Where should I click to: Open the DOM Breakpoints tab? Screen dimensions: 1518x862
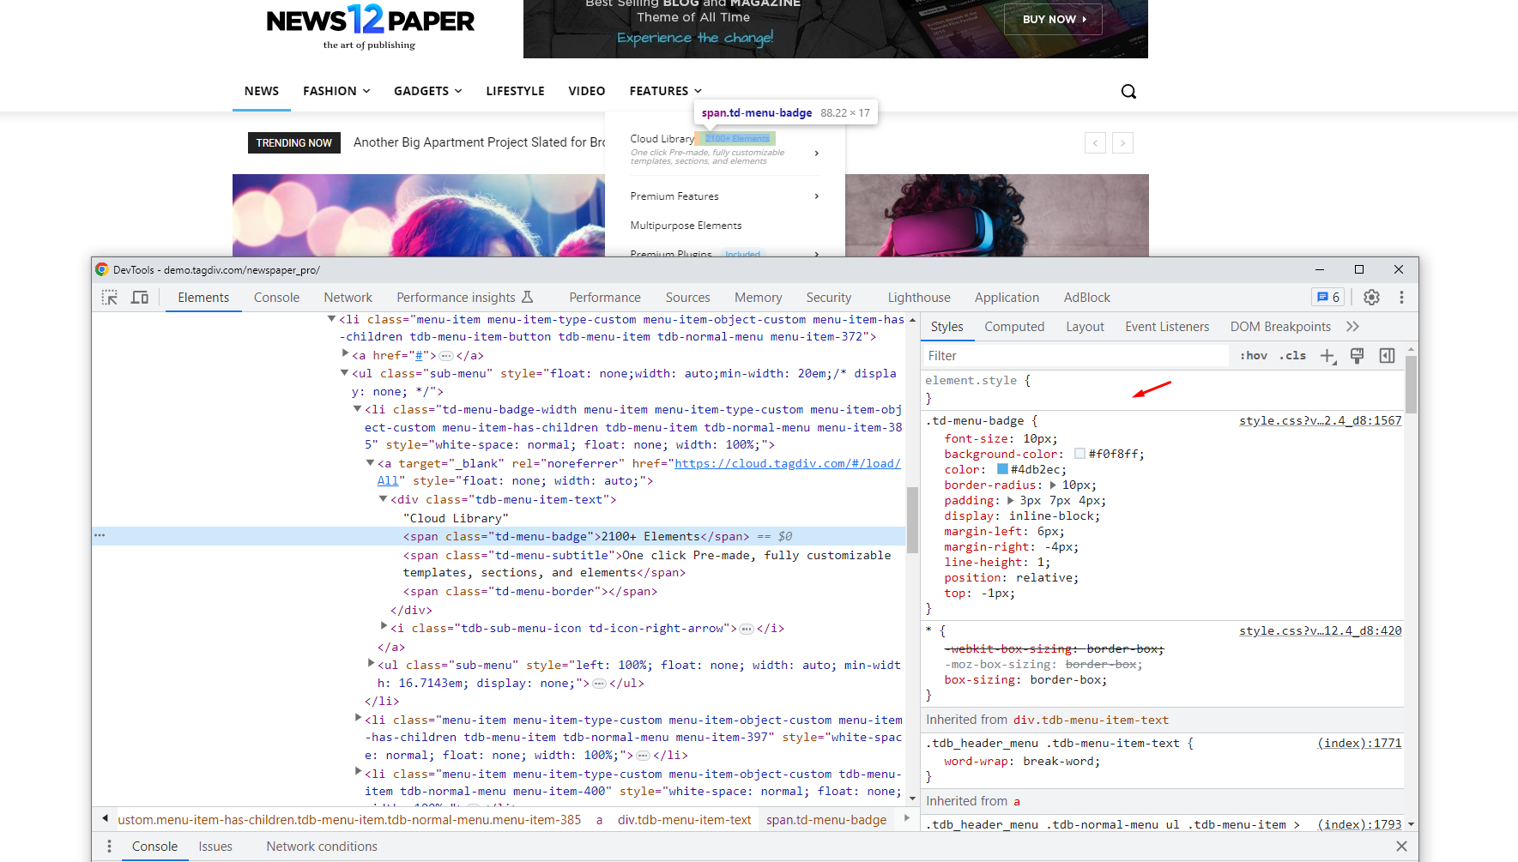click(1280, 327)
